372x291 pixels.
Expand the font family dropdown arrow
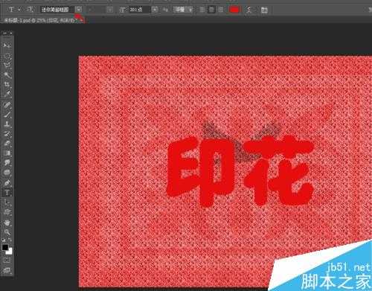[79, 10]
